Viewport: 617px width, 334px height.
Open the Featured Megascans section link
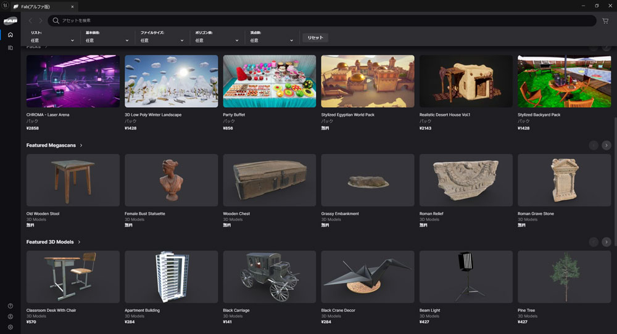tap(54, 145)
